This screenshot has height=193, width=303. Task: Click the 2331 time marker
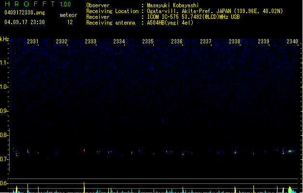tap(33, 41)
